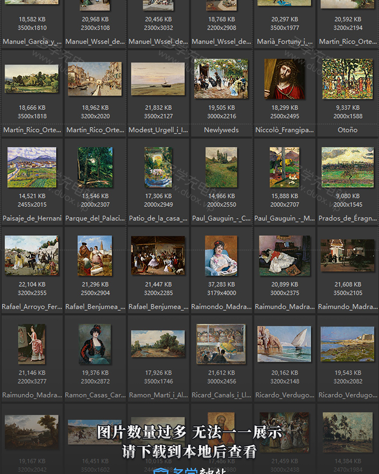Click the Newlyweds file name label
Screen dimensions: 379x474
[221, 130]
